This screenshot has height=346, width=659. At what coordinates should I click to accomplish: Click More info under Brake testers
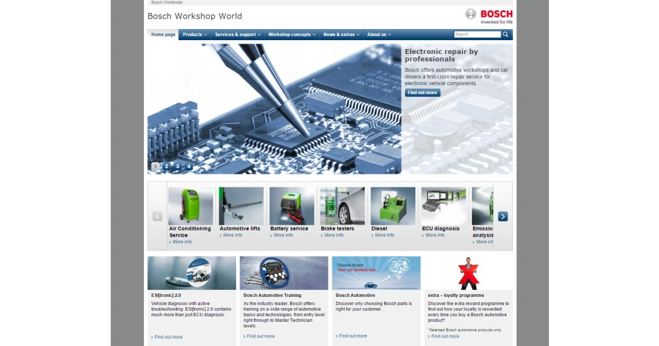coord(332,235)
